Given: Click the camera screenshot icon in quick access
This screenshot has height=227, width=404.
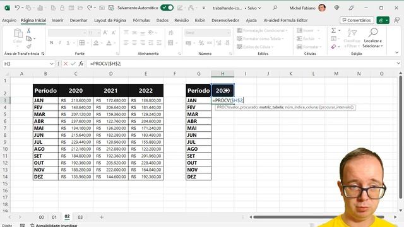Looking at the screenshot, I should pos(102,8).
